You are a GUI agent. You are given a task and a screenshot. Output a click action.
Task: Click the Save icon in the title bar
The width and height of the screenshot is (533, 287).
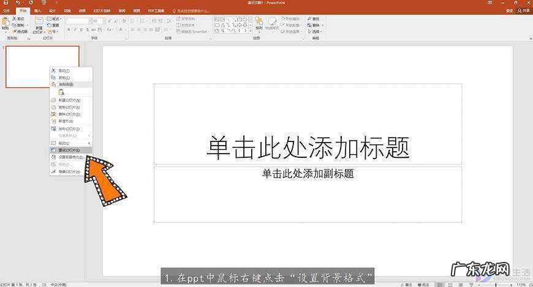6,2
